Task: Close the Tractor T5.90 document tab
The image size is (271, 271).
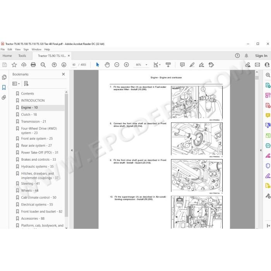Action: 69,56
